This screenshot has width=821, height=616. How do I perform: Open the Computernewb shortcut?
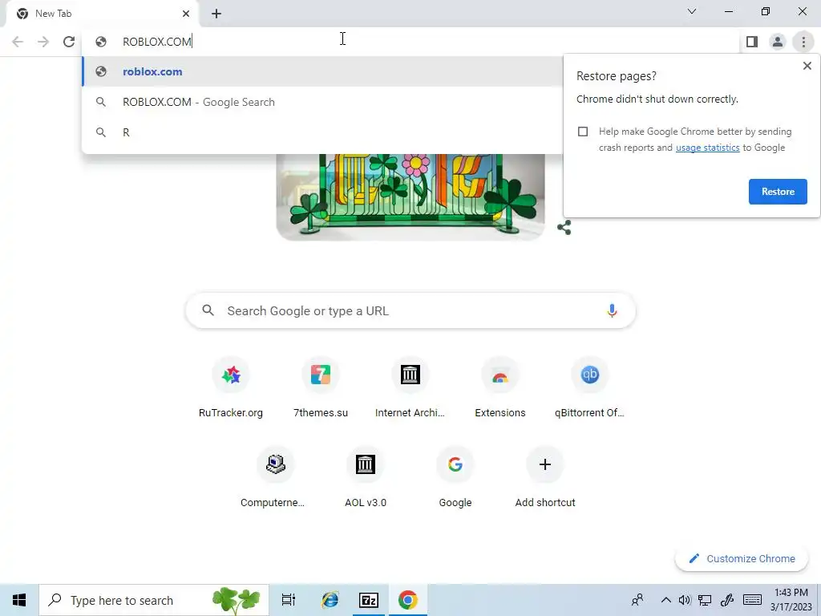pos(276,478)
